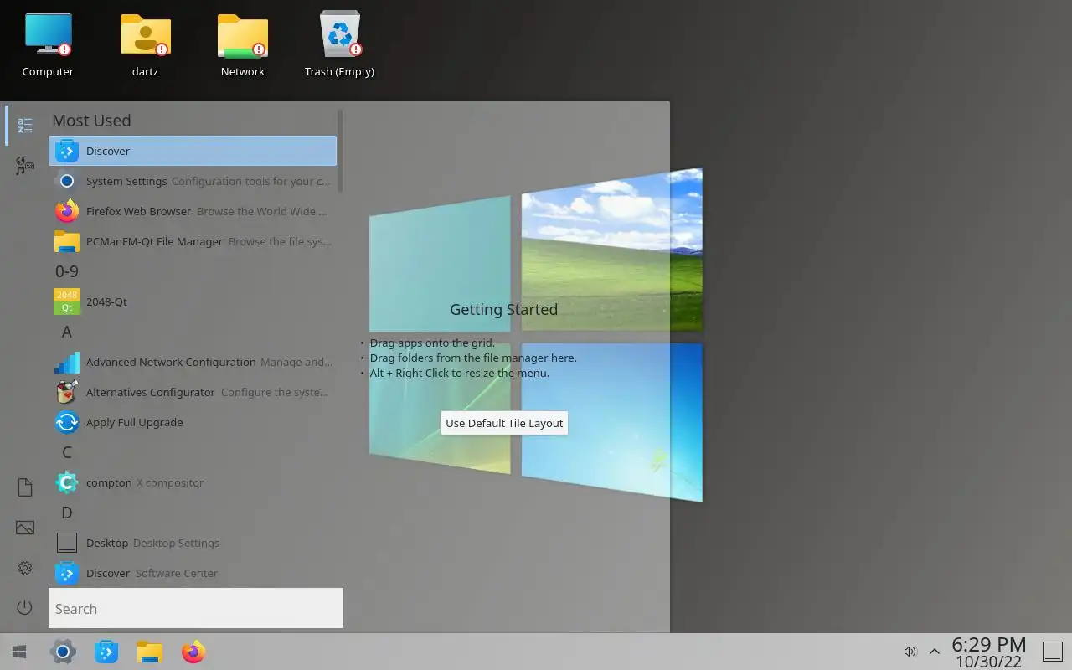Click the clock showing 6:29 PM
This screenshot has width=1072, height=670.
(x=988, y=652)
